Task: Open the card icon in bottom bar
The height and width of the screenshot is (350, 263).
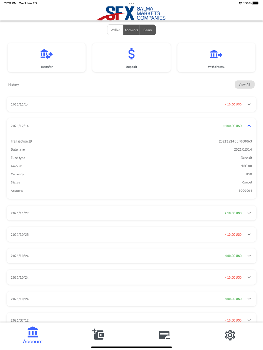Action: pos(164,335)
